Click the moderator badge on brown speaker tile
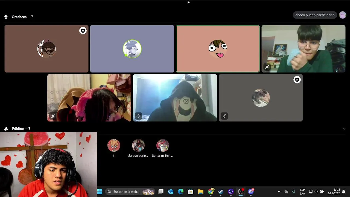 pyautogui.click(x=83, y=31)
